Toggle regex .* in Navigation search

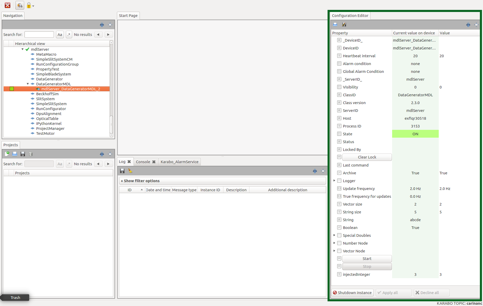tap(69, 34)
